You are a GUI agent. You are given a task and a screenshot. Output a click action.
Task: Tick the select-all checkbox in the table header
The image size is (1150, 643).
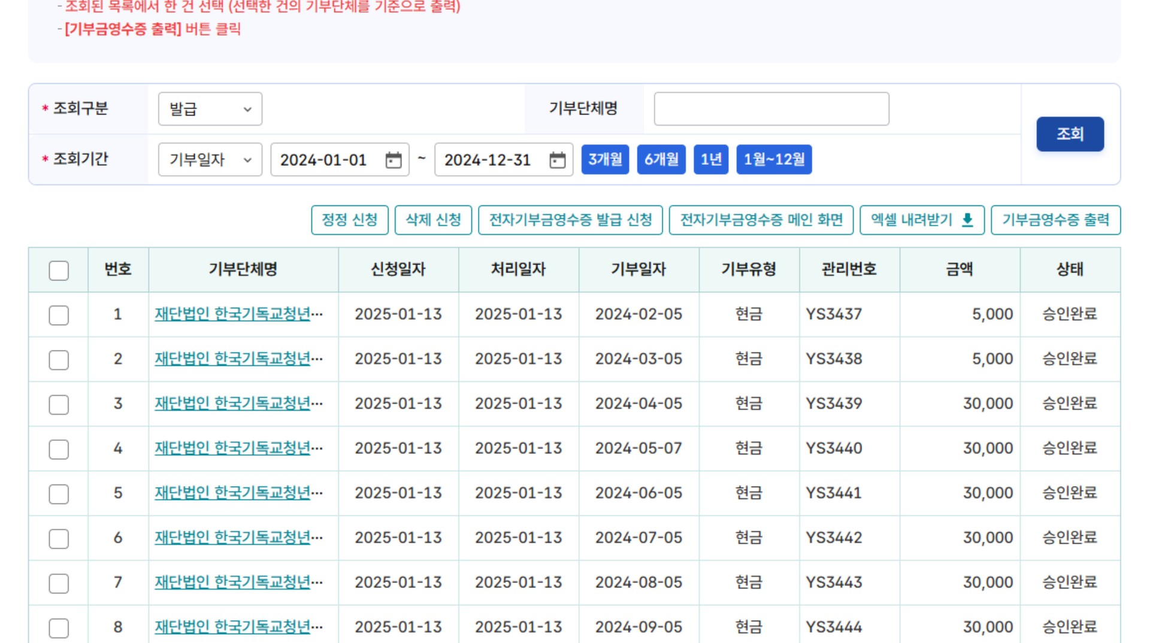coord(59,271)
